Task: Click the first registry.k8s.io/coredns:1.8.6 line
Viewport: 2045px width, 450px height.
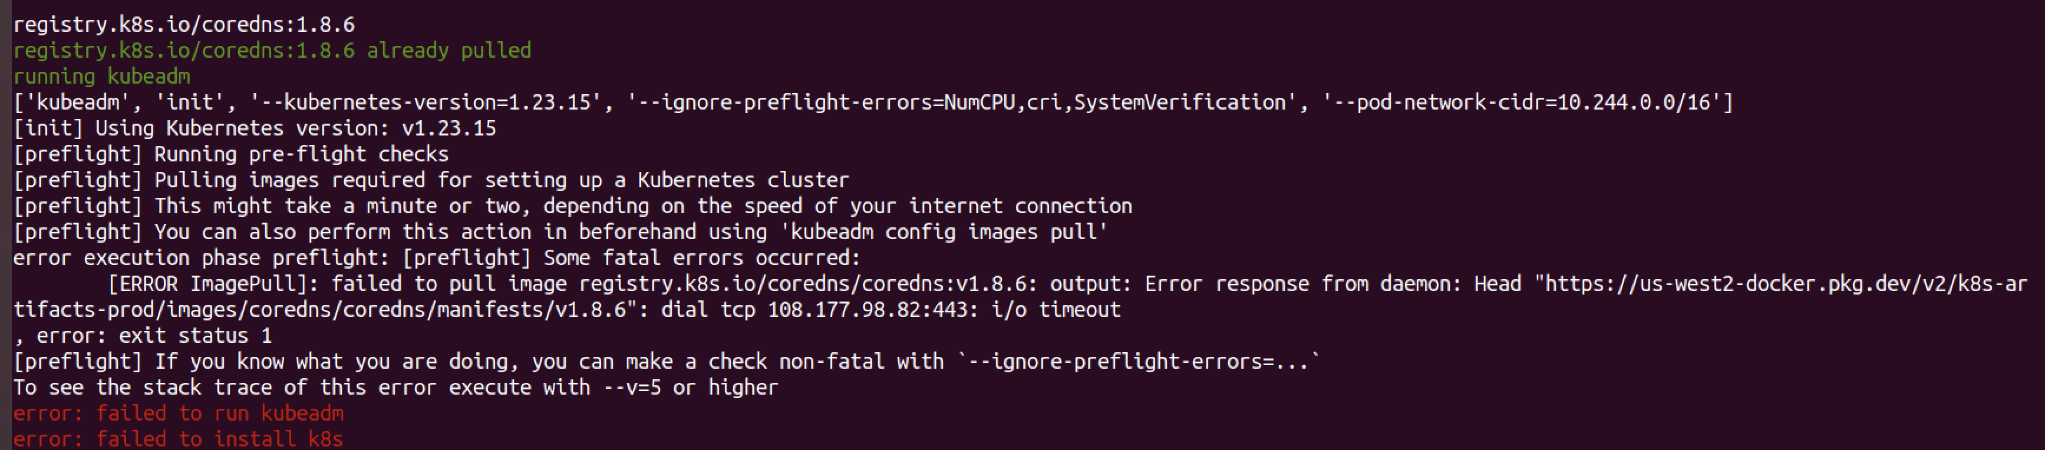Action: [x=184, y=25]
